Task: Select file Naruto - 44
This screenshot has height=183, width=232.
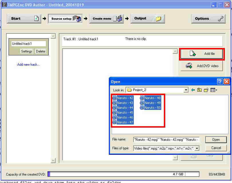Action: (125, 108)
